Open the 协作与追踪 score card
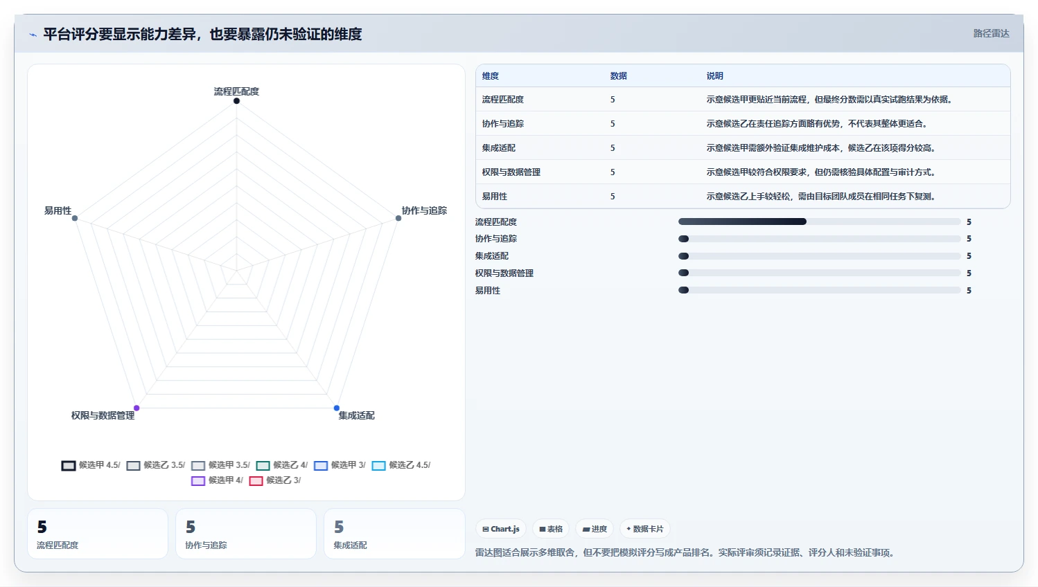 tap(246, 534)
